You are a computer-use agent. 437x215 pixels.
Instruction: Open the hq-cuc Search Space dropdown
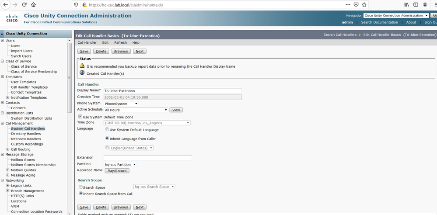[154, 187]
